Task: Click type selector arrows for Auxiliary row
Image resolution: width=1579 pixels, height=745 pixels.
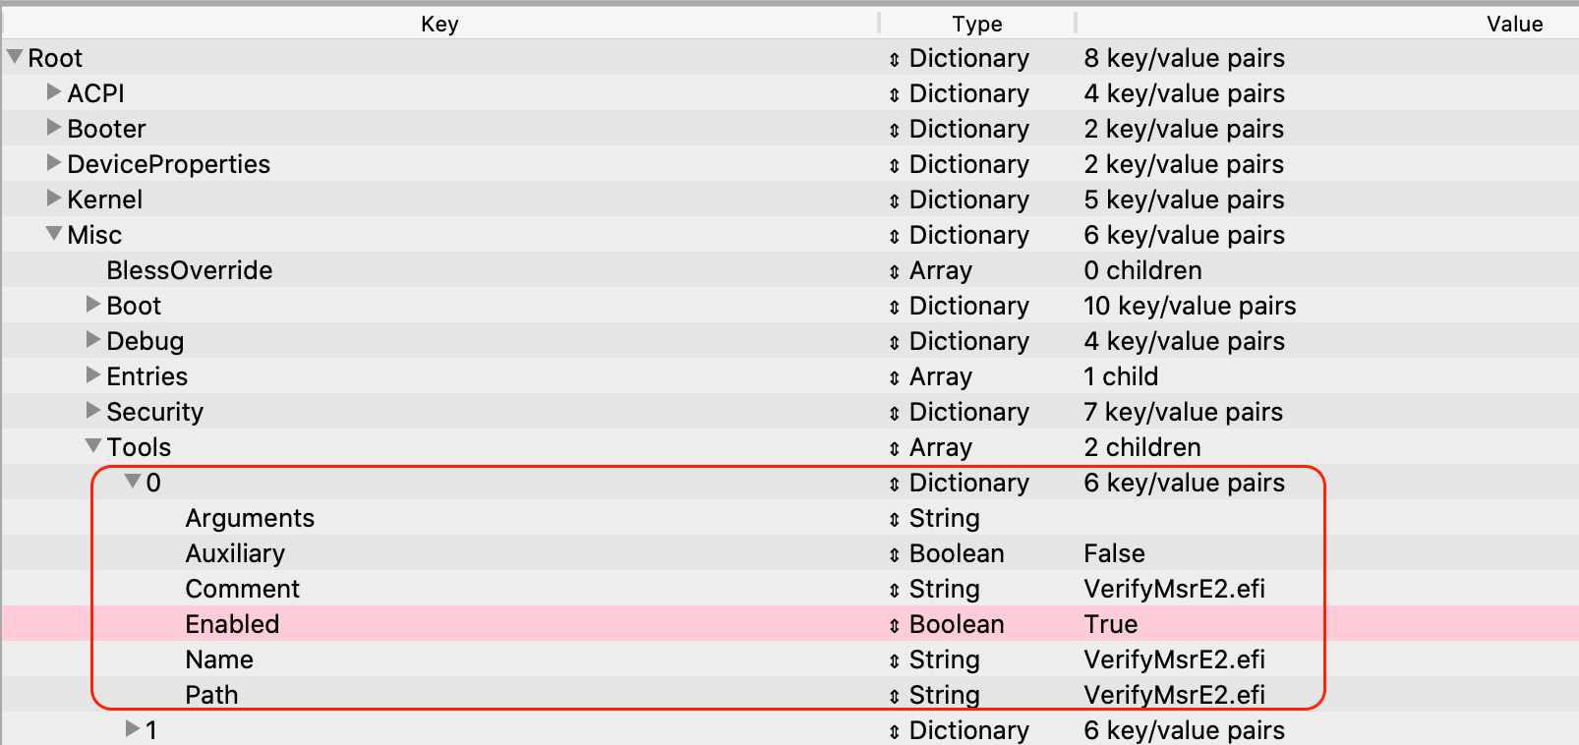Action: click(894, 554)
